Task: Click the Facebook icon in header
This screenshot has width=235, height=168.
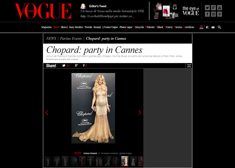Action: 207,14
